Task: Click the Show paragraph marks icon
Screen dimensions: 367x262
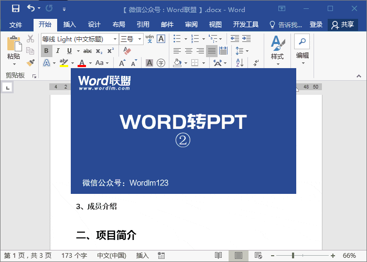Action: pos(256,63)
